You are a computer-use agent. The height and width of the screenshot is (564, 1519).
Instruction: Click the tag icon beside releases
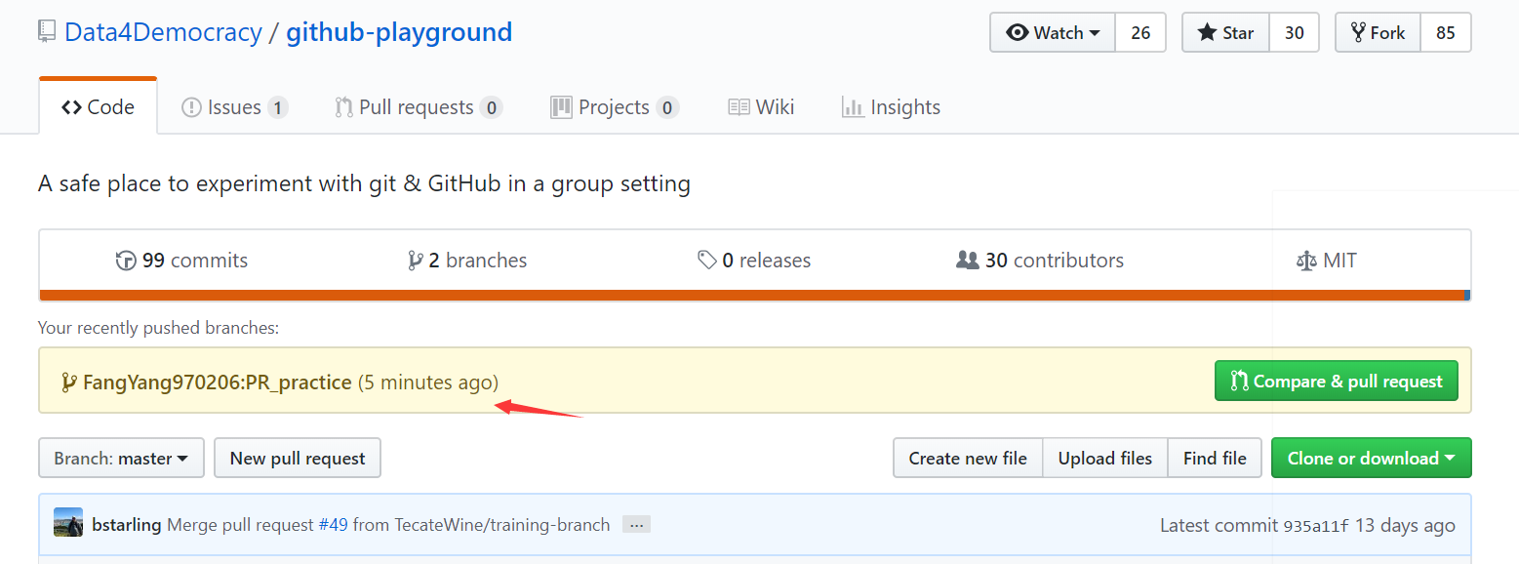coord(707,261)
